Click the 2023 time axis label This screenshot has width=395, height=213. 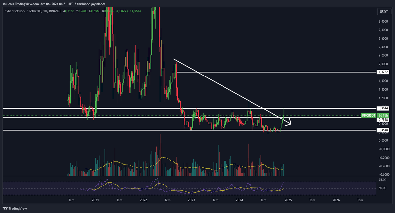coord(192,200)
